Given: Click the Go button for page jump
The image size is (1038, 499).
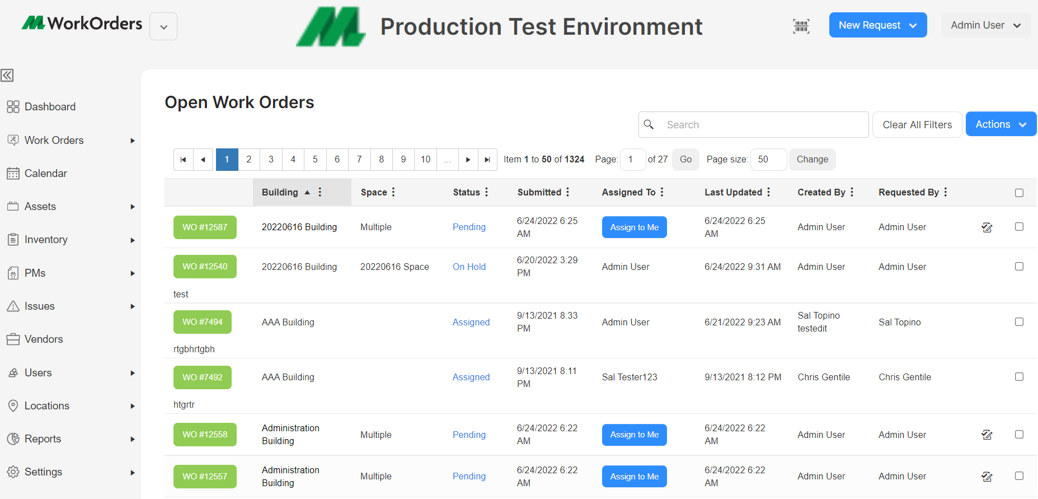Looking at the screenshot, I should (685, 160).
